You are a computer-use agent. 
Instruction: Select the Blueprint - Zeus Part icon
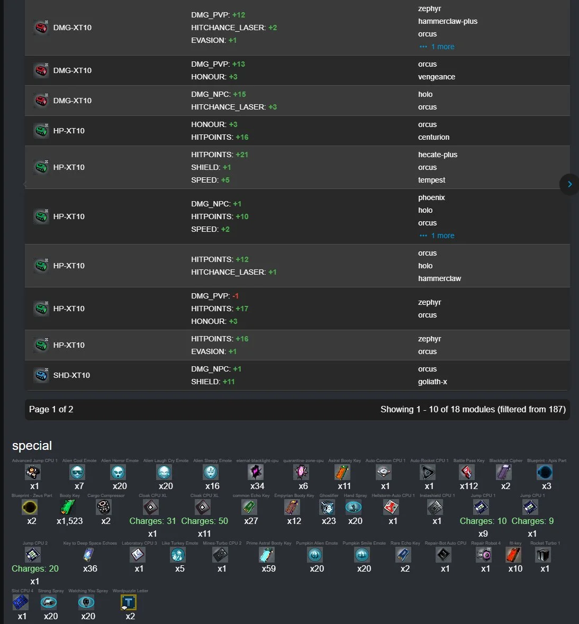[x=30, y=507]
